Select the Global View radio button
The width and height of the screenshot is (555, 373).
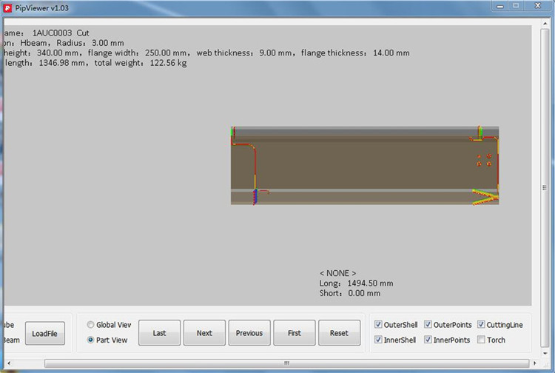pyautogui.click(x=90, y=324)
